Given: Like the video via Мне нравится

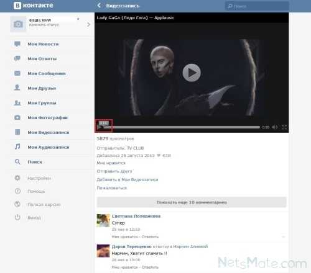Looking at the screenshot, I should pyautogui.click(x=111, y=163).
